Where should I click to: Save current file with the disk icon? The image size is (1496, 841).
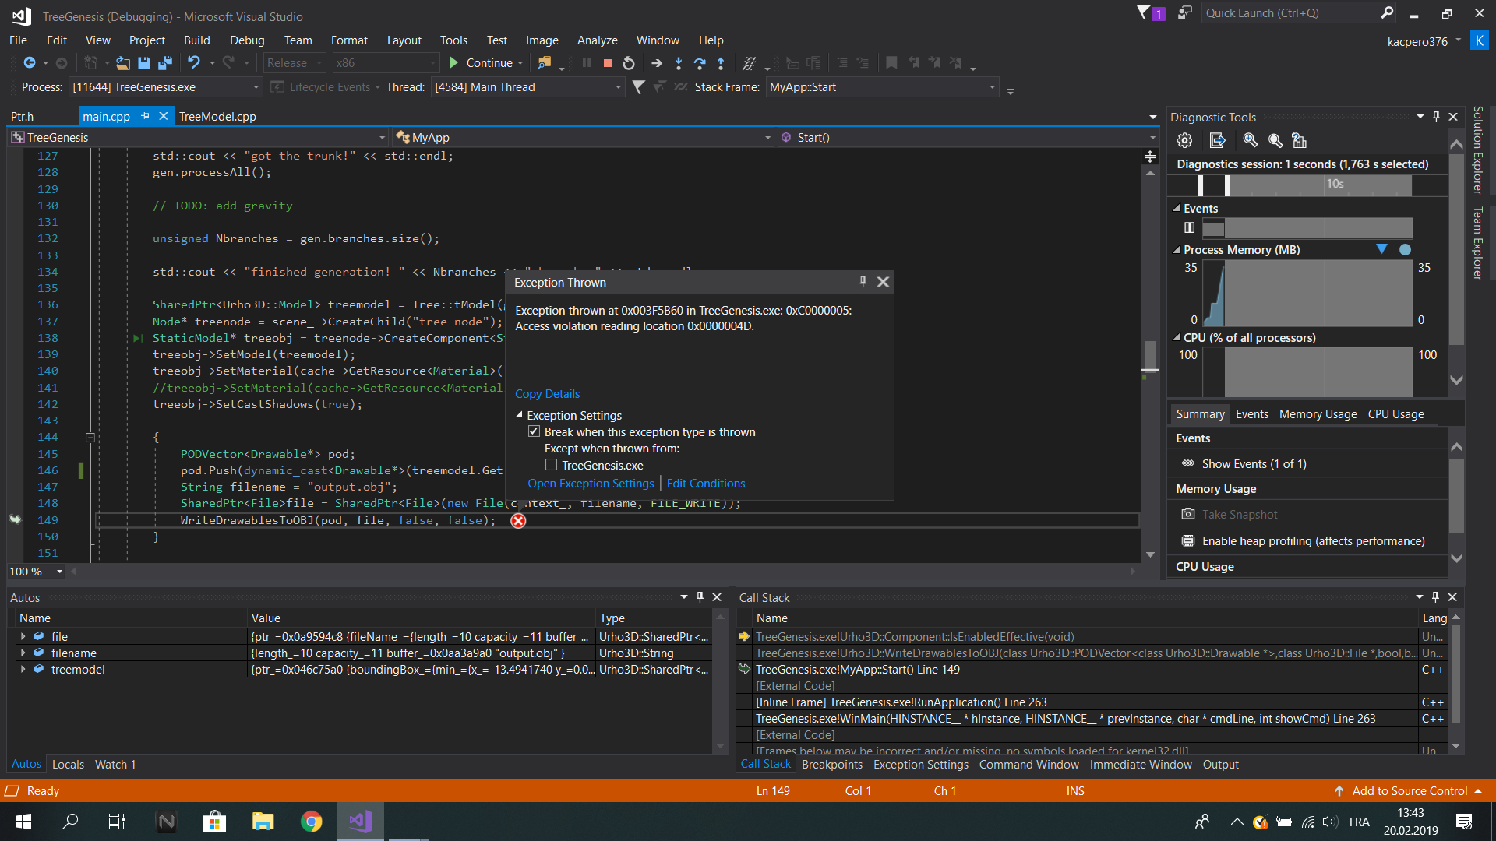(144, 63)
